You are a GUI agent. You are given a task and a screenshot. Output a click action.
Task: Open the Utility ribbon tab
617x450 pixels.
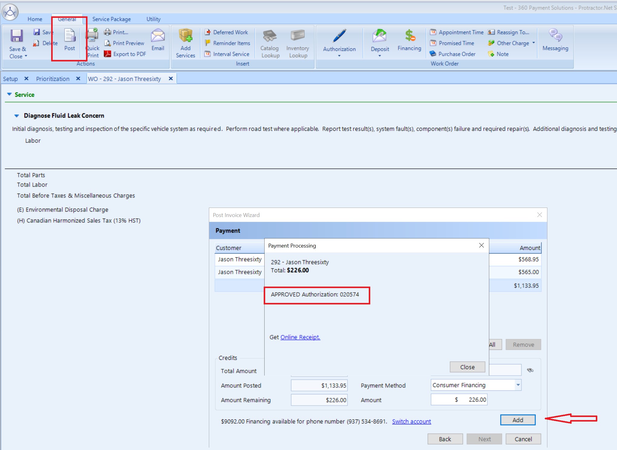(x=153, y=19)
